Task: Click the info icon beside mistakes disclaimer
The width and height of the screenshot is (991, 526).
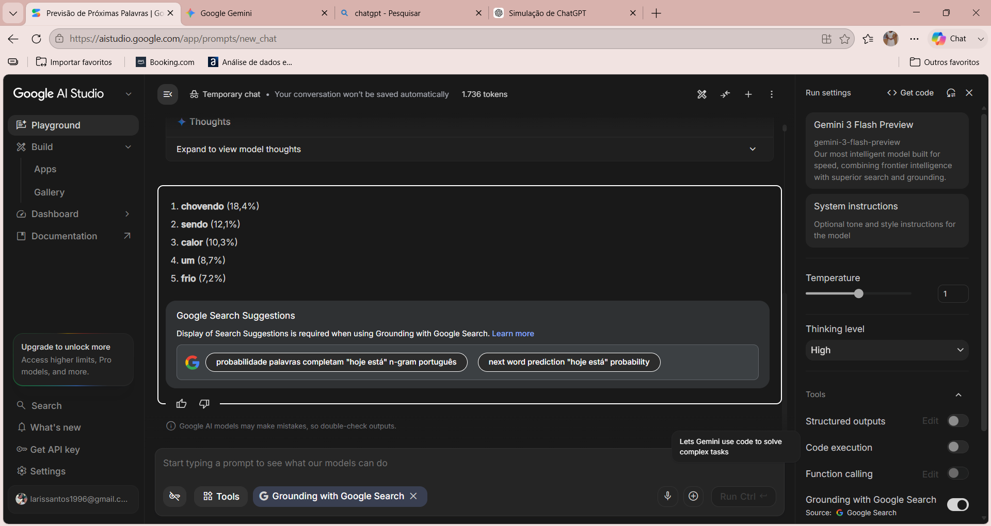Action: click(x=171, y=426)
